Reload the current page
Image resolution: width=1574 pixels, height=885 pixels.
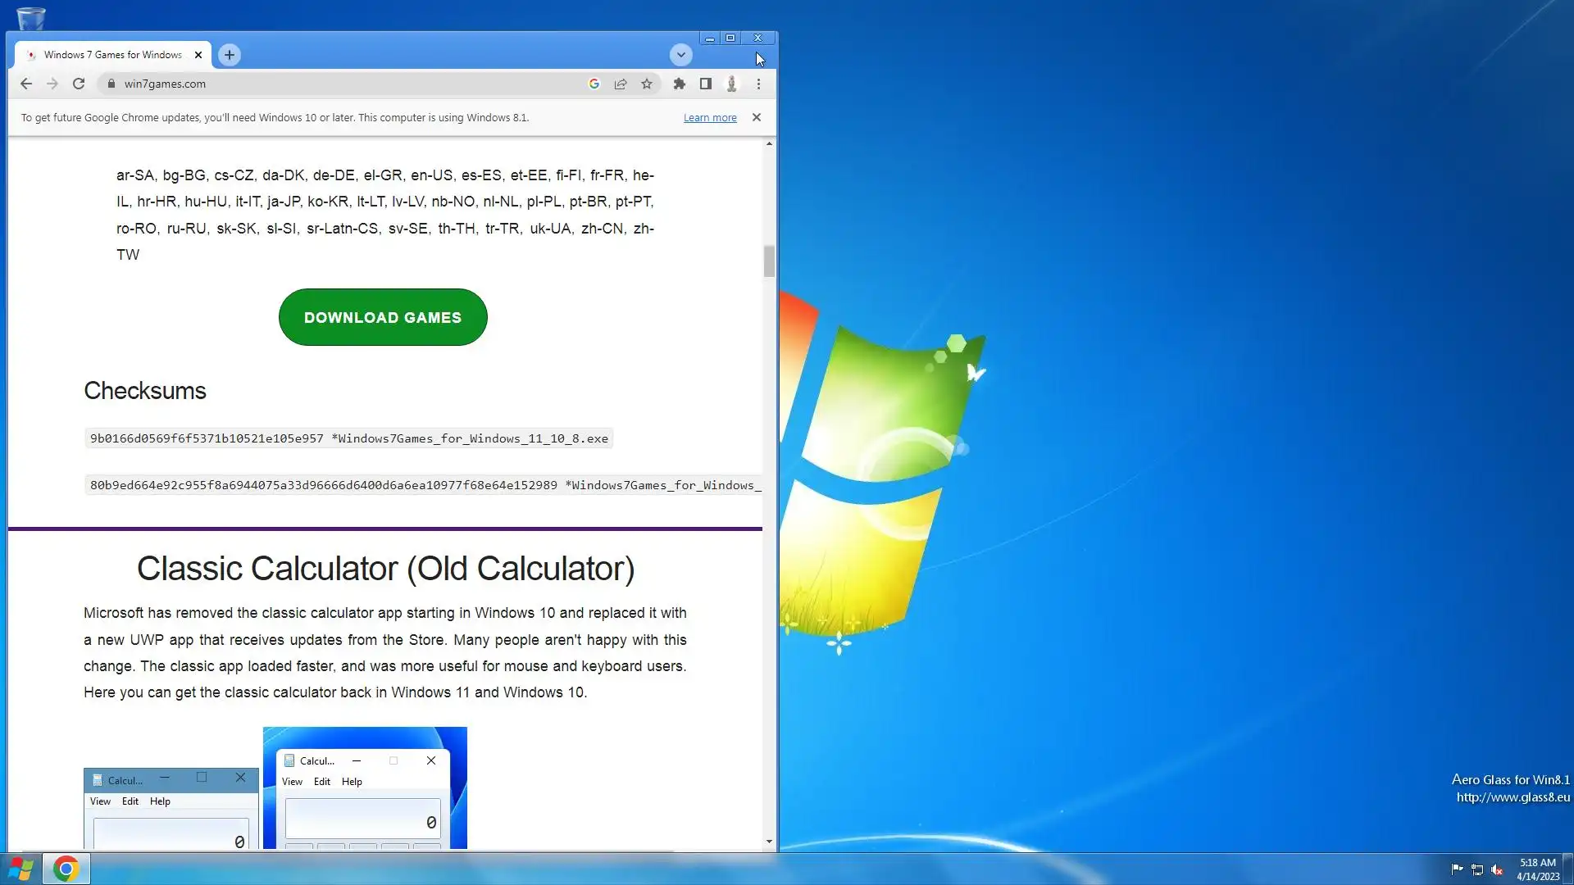tap(79, 84)
